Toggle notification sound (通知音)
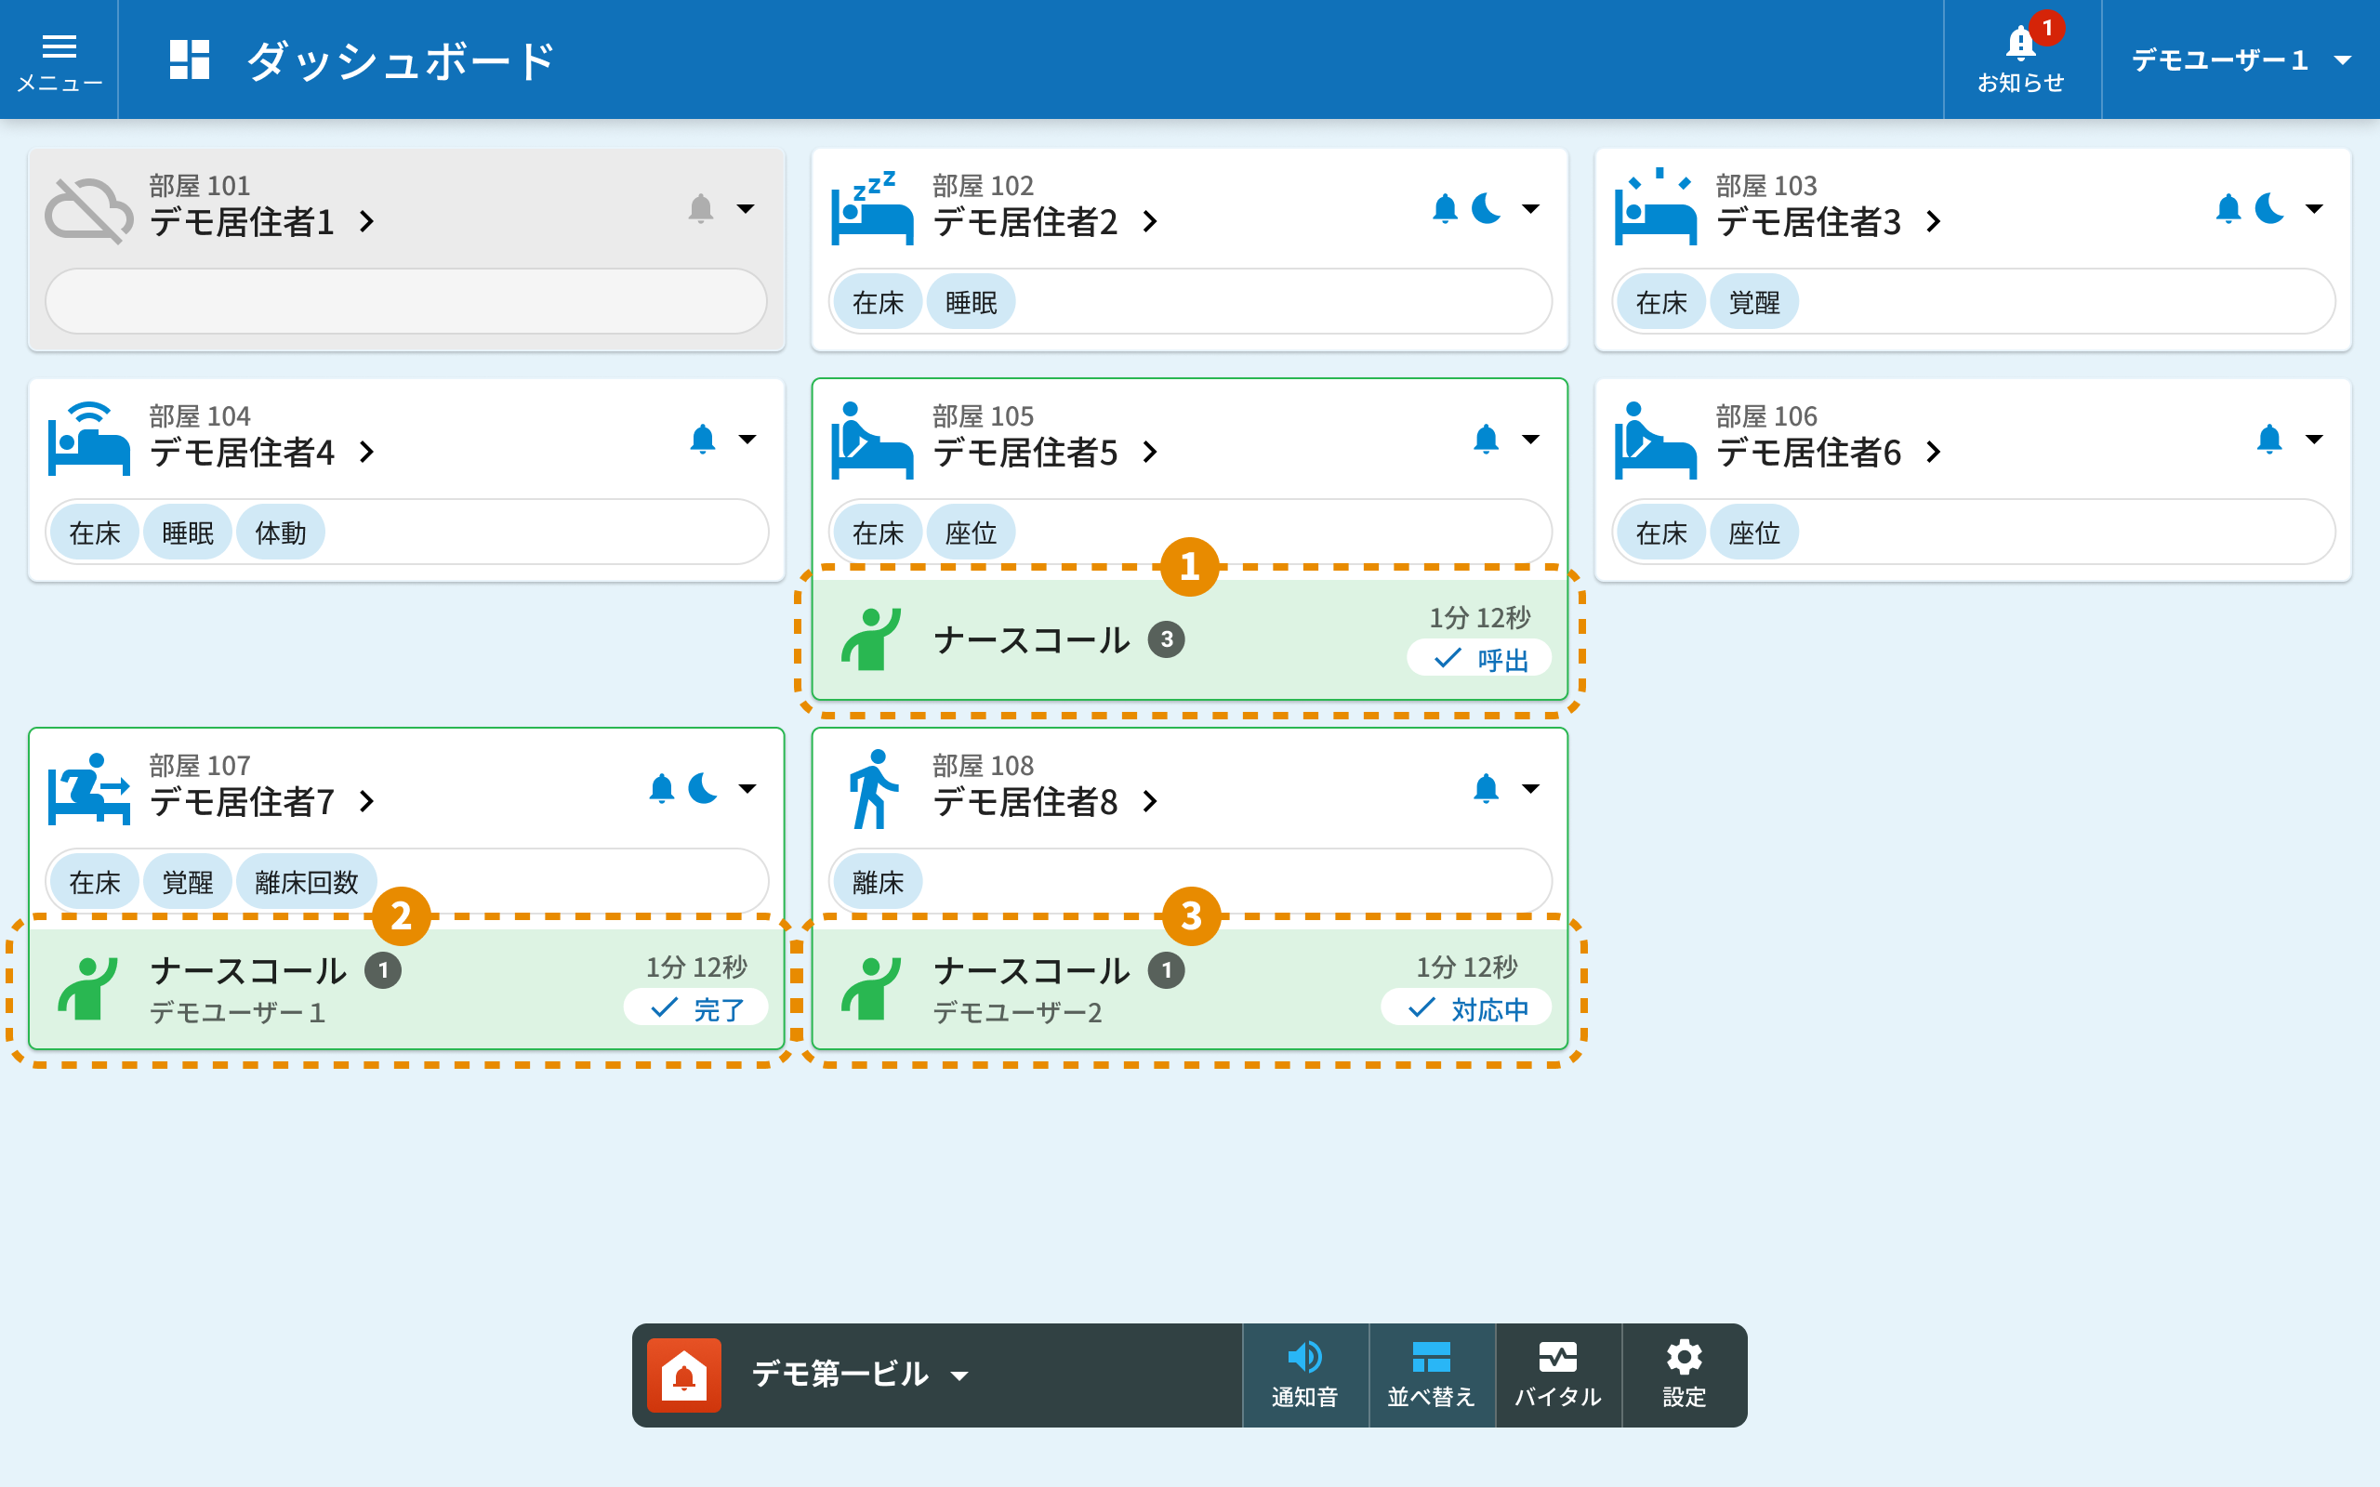 pyautogui.click(x=1305, y=1375)
